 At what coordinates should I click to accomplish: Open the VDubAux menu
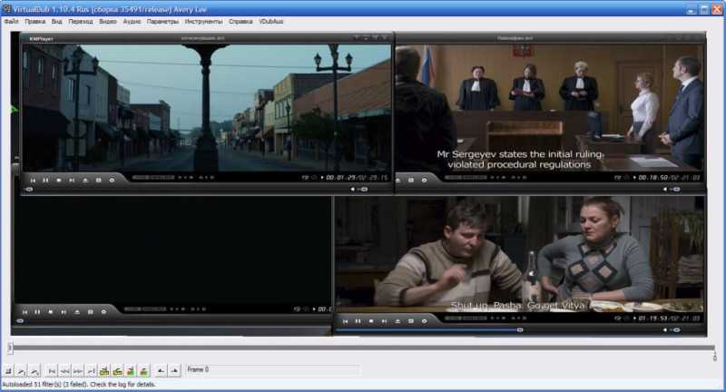point(270,21)
